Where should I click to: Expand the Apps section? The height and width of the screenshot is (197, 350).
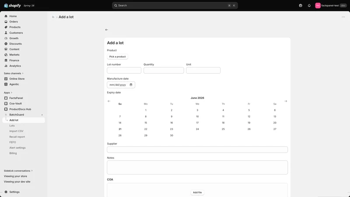click(8, 92)
